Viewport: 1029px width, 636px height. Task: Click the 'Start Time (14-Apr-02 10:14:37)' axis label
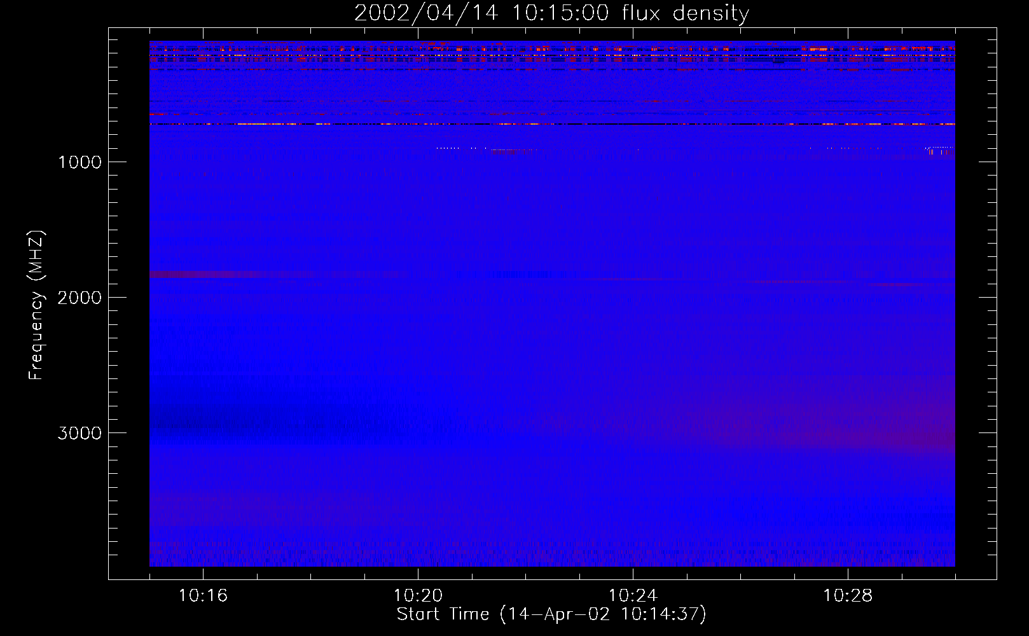pyautogui.click(x=551, y=614)
